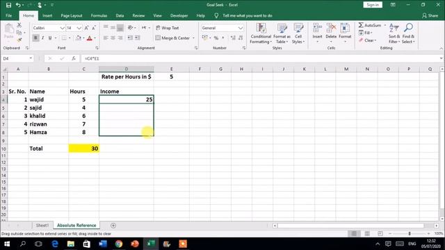Switch to Page Layout view in the status bar
Image resolution: width=445 pixels, height=250 pixels.
[x=367, y=233]
